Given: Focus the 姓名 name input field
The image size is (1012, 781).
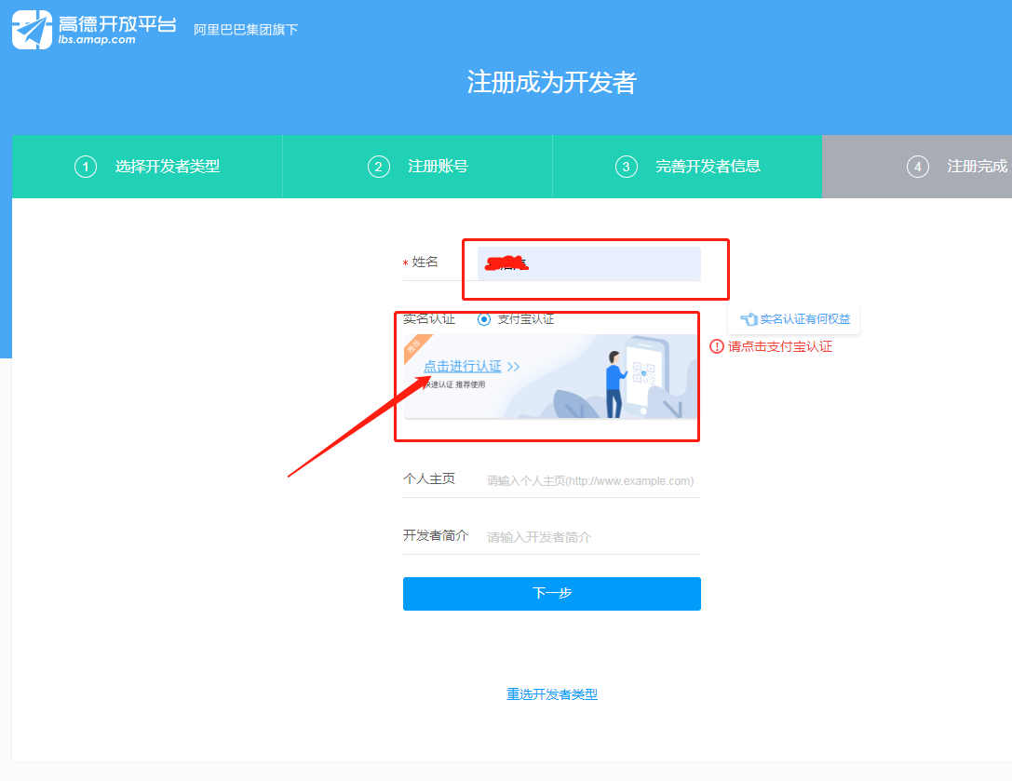Looking at the screenshot, I should click(588, 263).
